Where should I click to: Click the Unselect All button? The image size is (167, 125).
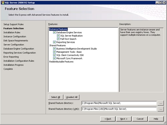click(x=71, y=97)
